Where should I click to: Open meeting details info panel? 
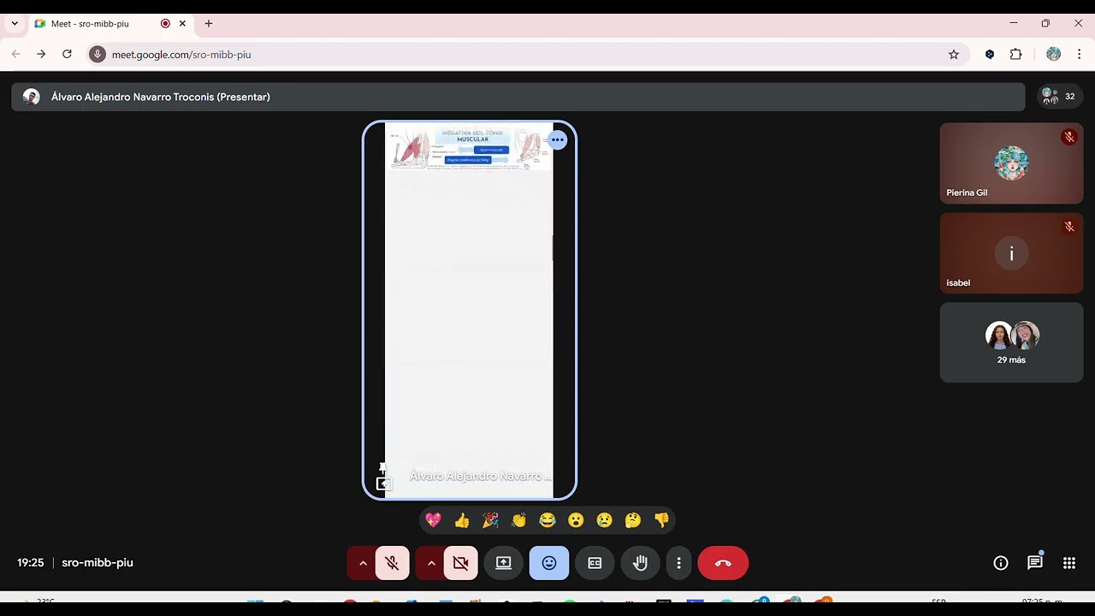click(1001, 563)
